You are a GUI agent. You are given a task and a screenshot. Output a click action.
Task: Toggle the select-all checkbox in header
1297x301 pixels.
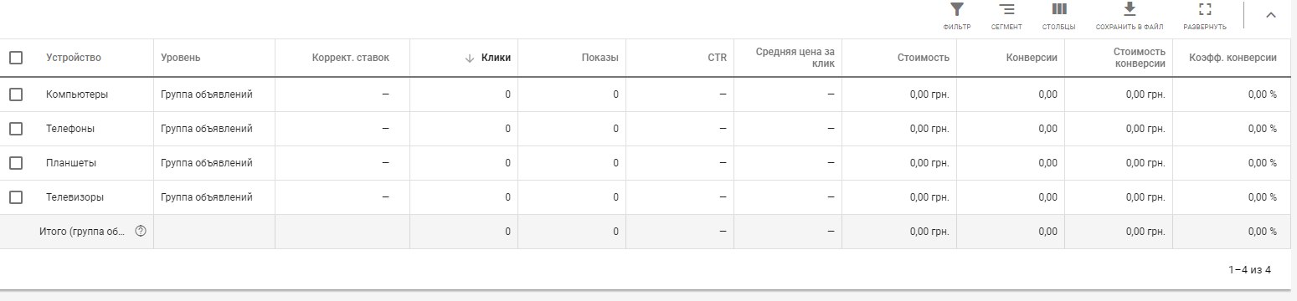coord(16,58)
